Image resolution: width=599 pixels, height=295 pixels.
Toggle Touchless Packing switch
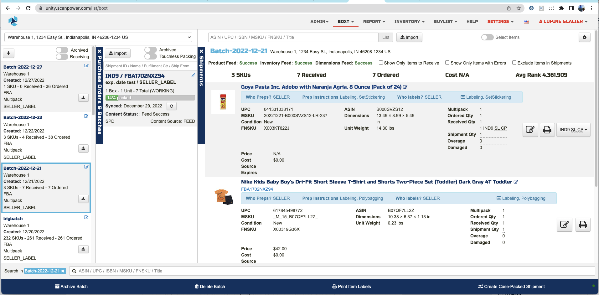pos(151,56)
